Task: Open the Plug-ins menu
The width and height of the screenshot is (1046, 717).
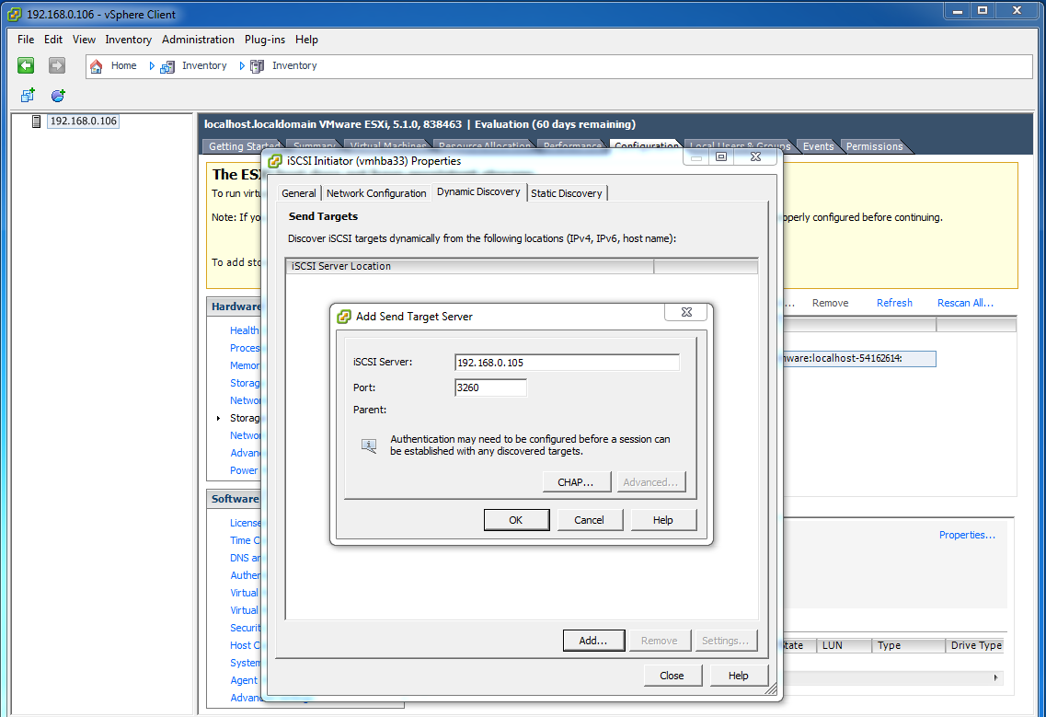Action: pyautogui.click(x=265, y=40)
